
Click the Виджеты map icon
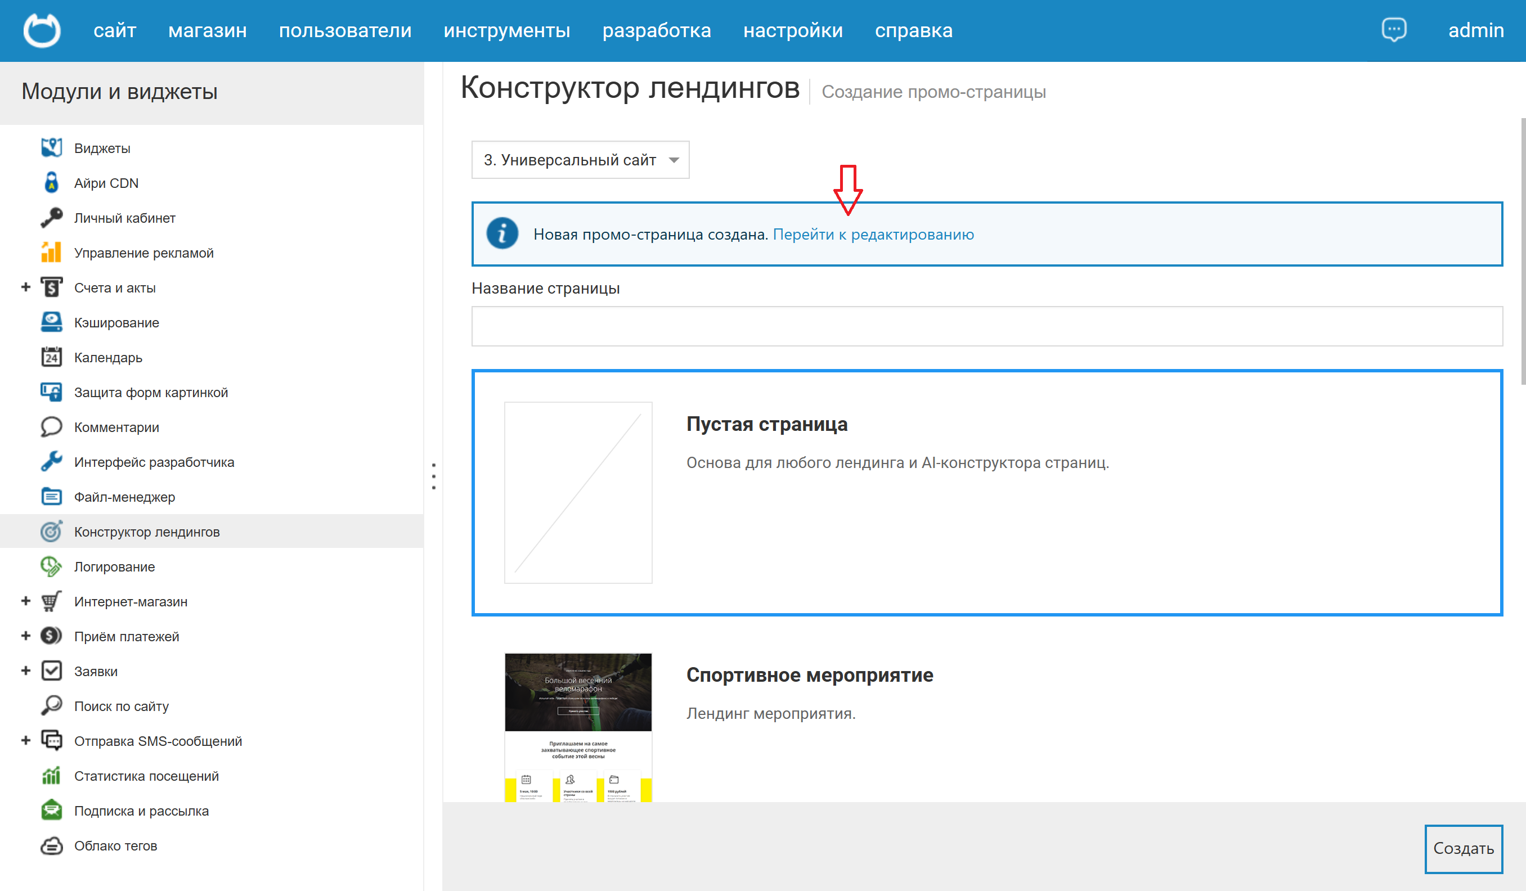click(x=51, y=148)
